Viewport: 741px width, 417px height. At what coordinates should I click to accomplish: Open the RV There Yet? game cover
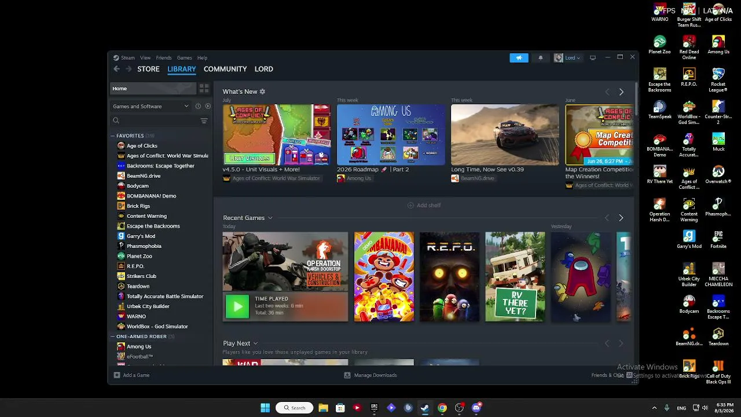[x=515, y=277]
